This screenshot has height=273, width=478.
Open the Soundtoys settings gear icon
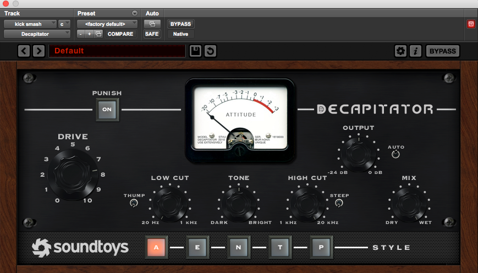(400, 51)
